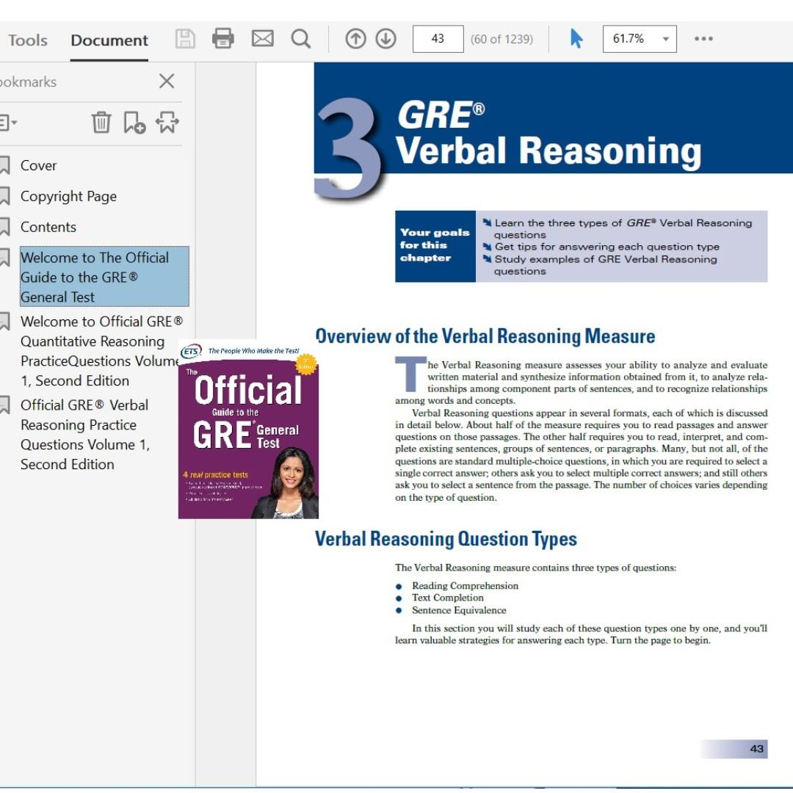The image size is (793, 793).
Task: Choose the selection arrow cursor tool
Action: (576, 39)
